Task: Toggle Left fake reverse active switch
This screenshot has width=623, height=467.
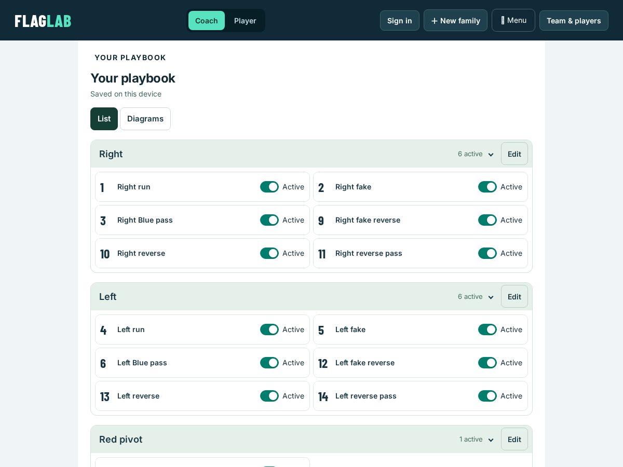Action: pos(487,363)
